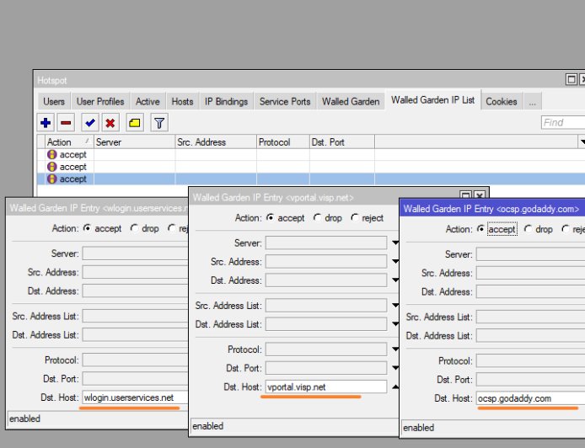The height and width of the screenshot is (448, 585).
Task: Click Dst. Port field in vportal.visp.net entry
Action: pos(326,368)
